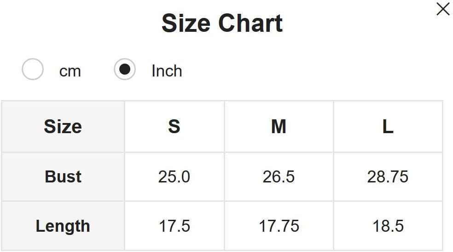Click the Length row label
This screenshot has height=252, width=453.
63,226
